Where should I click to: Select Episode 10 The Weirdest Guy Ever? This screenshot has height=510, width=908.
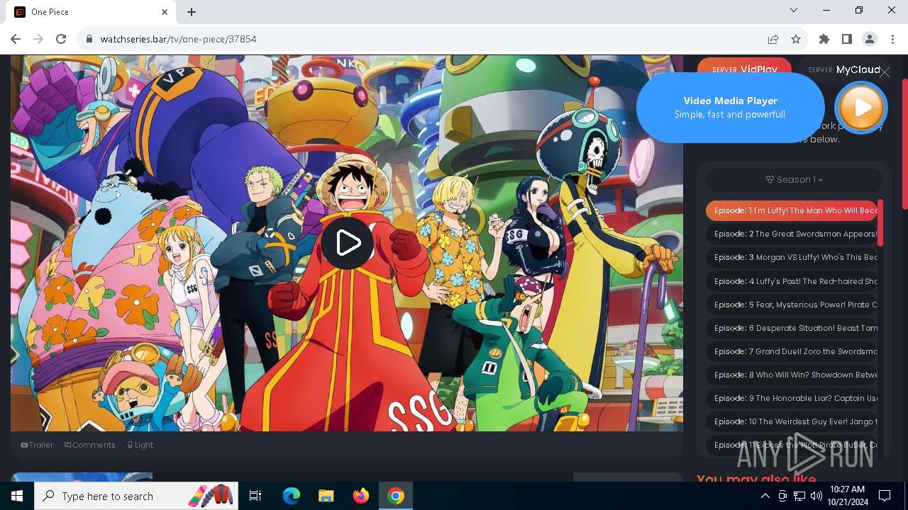[x=792, y=421]
